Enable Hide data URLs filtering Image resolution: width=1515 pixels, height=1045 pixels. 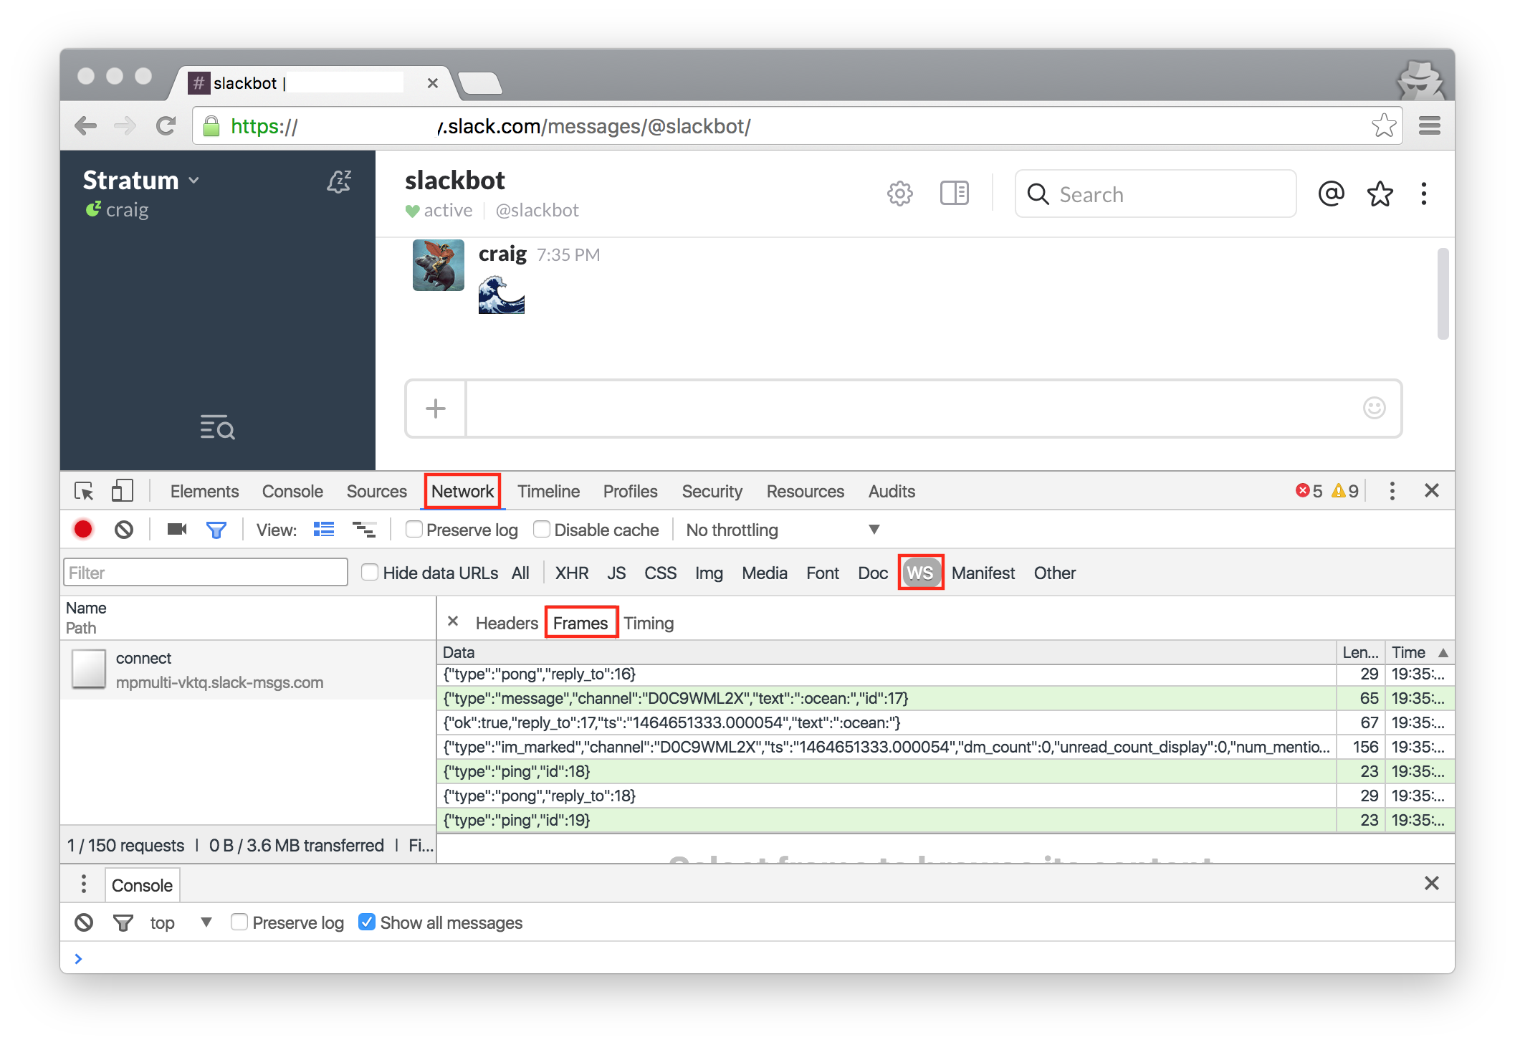(370, 572)
